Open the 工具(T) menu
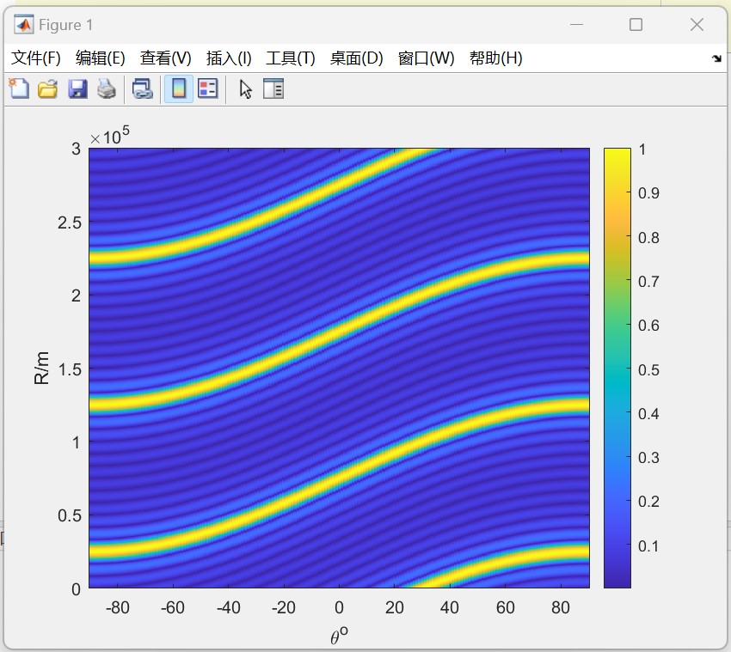The image size is (731, 652). [291, 58]
